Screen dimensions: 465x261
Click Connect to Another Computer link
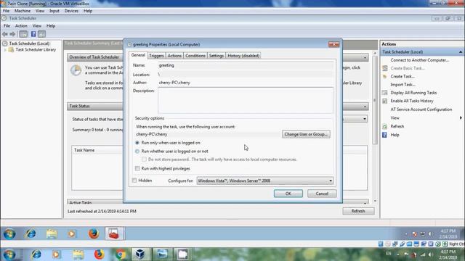[420, 60]
